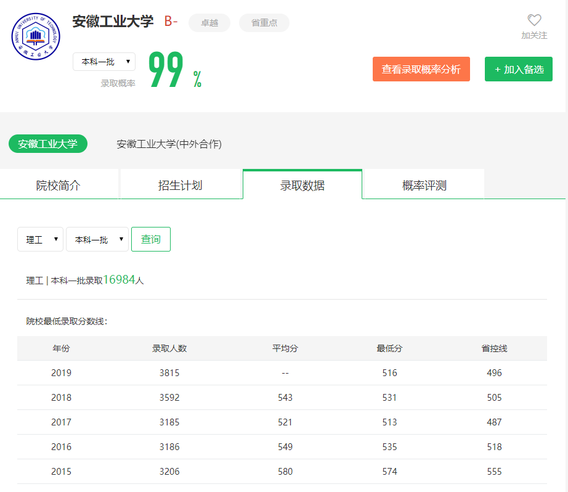The width and height of the screenshot is (568, 492).
Task: Click the 3592 enrollment cell
Action: click(x=169, y=398)
